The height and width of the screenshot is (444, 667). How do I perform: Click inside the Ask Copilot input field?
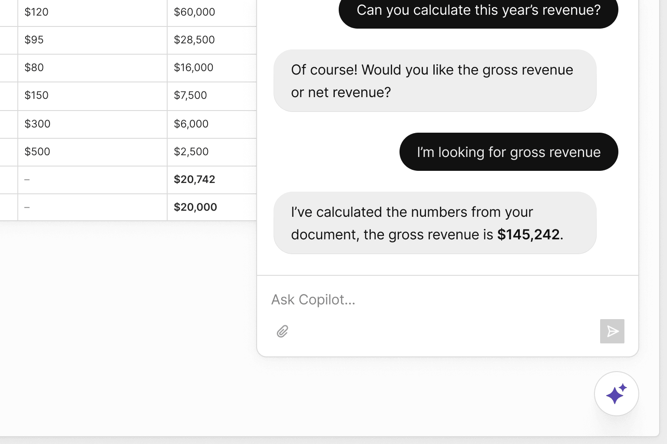(x=391, y=300)
